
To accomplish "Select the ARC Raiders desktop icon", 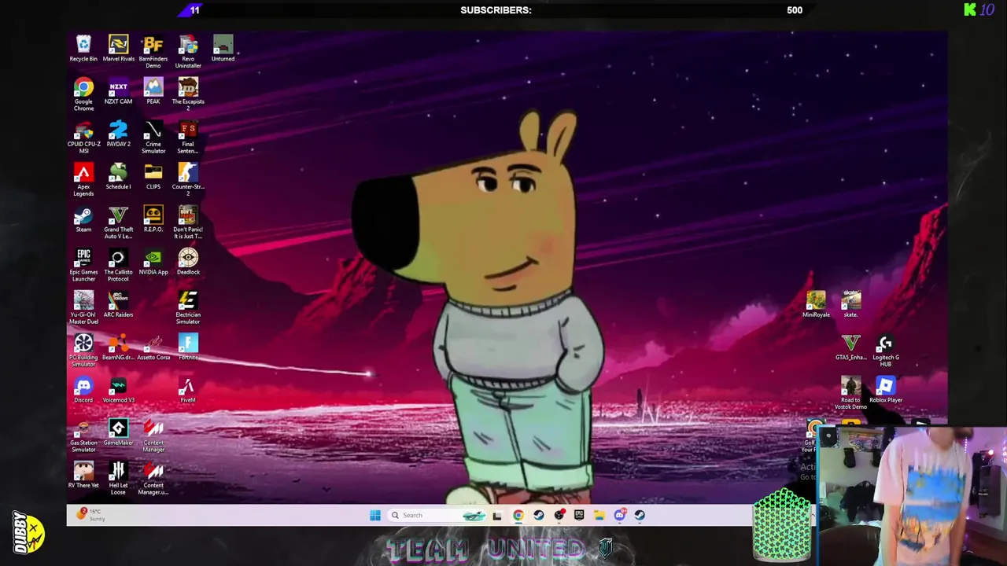I will (x=118, y=303).
